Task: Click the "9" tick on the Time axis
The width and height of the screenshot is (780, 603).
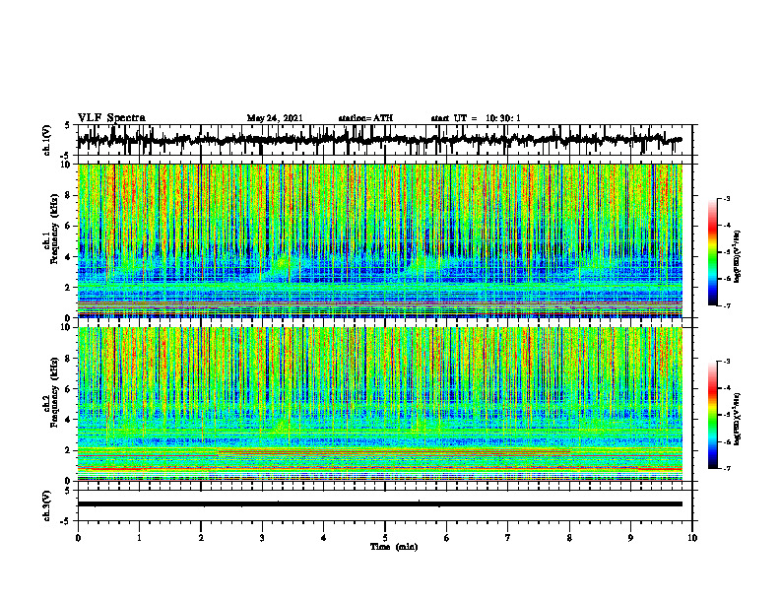Action: coord(630,538)
